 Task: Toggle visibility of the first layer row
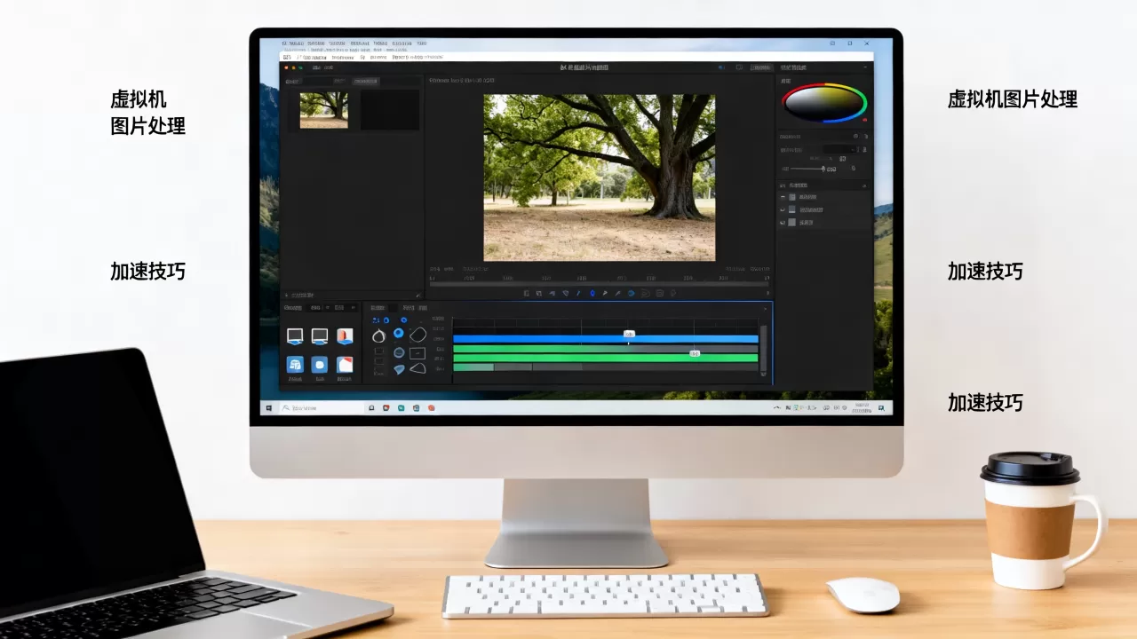783,196
